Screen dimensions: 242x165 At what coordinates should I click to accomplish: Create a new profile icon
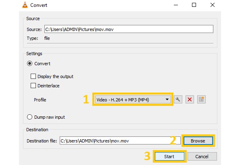coord(201,99)
